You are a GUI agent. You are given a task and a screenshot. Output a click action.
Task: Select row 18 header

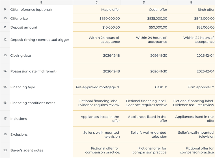[x=5, y=134]
